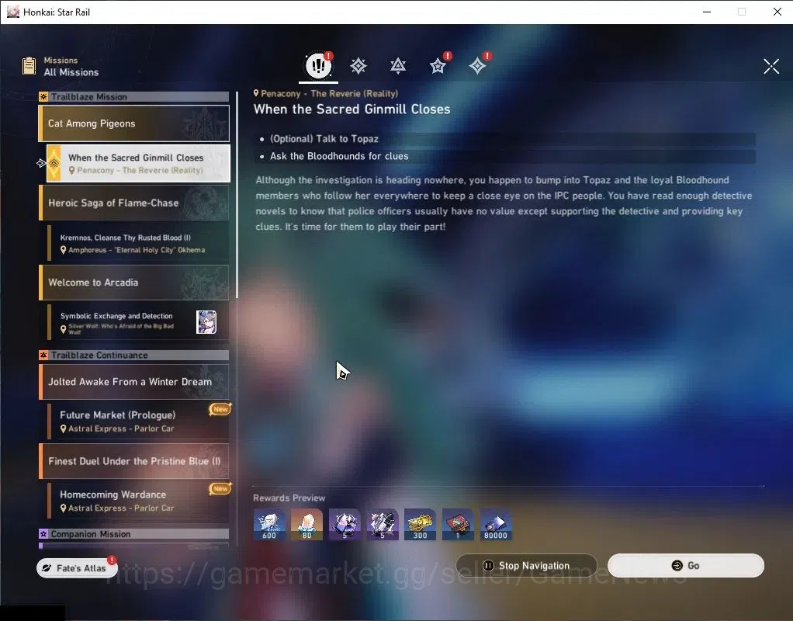Click the 80000 credit reward icon
The height and width of the screenshot is (621, 793).
[x=496, y=525]
